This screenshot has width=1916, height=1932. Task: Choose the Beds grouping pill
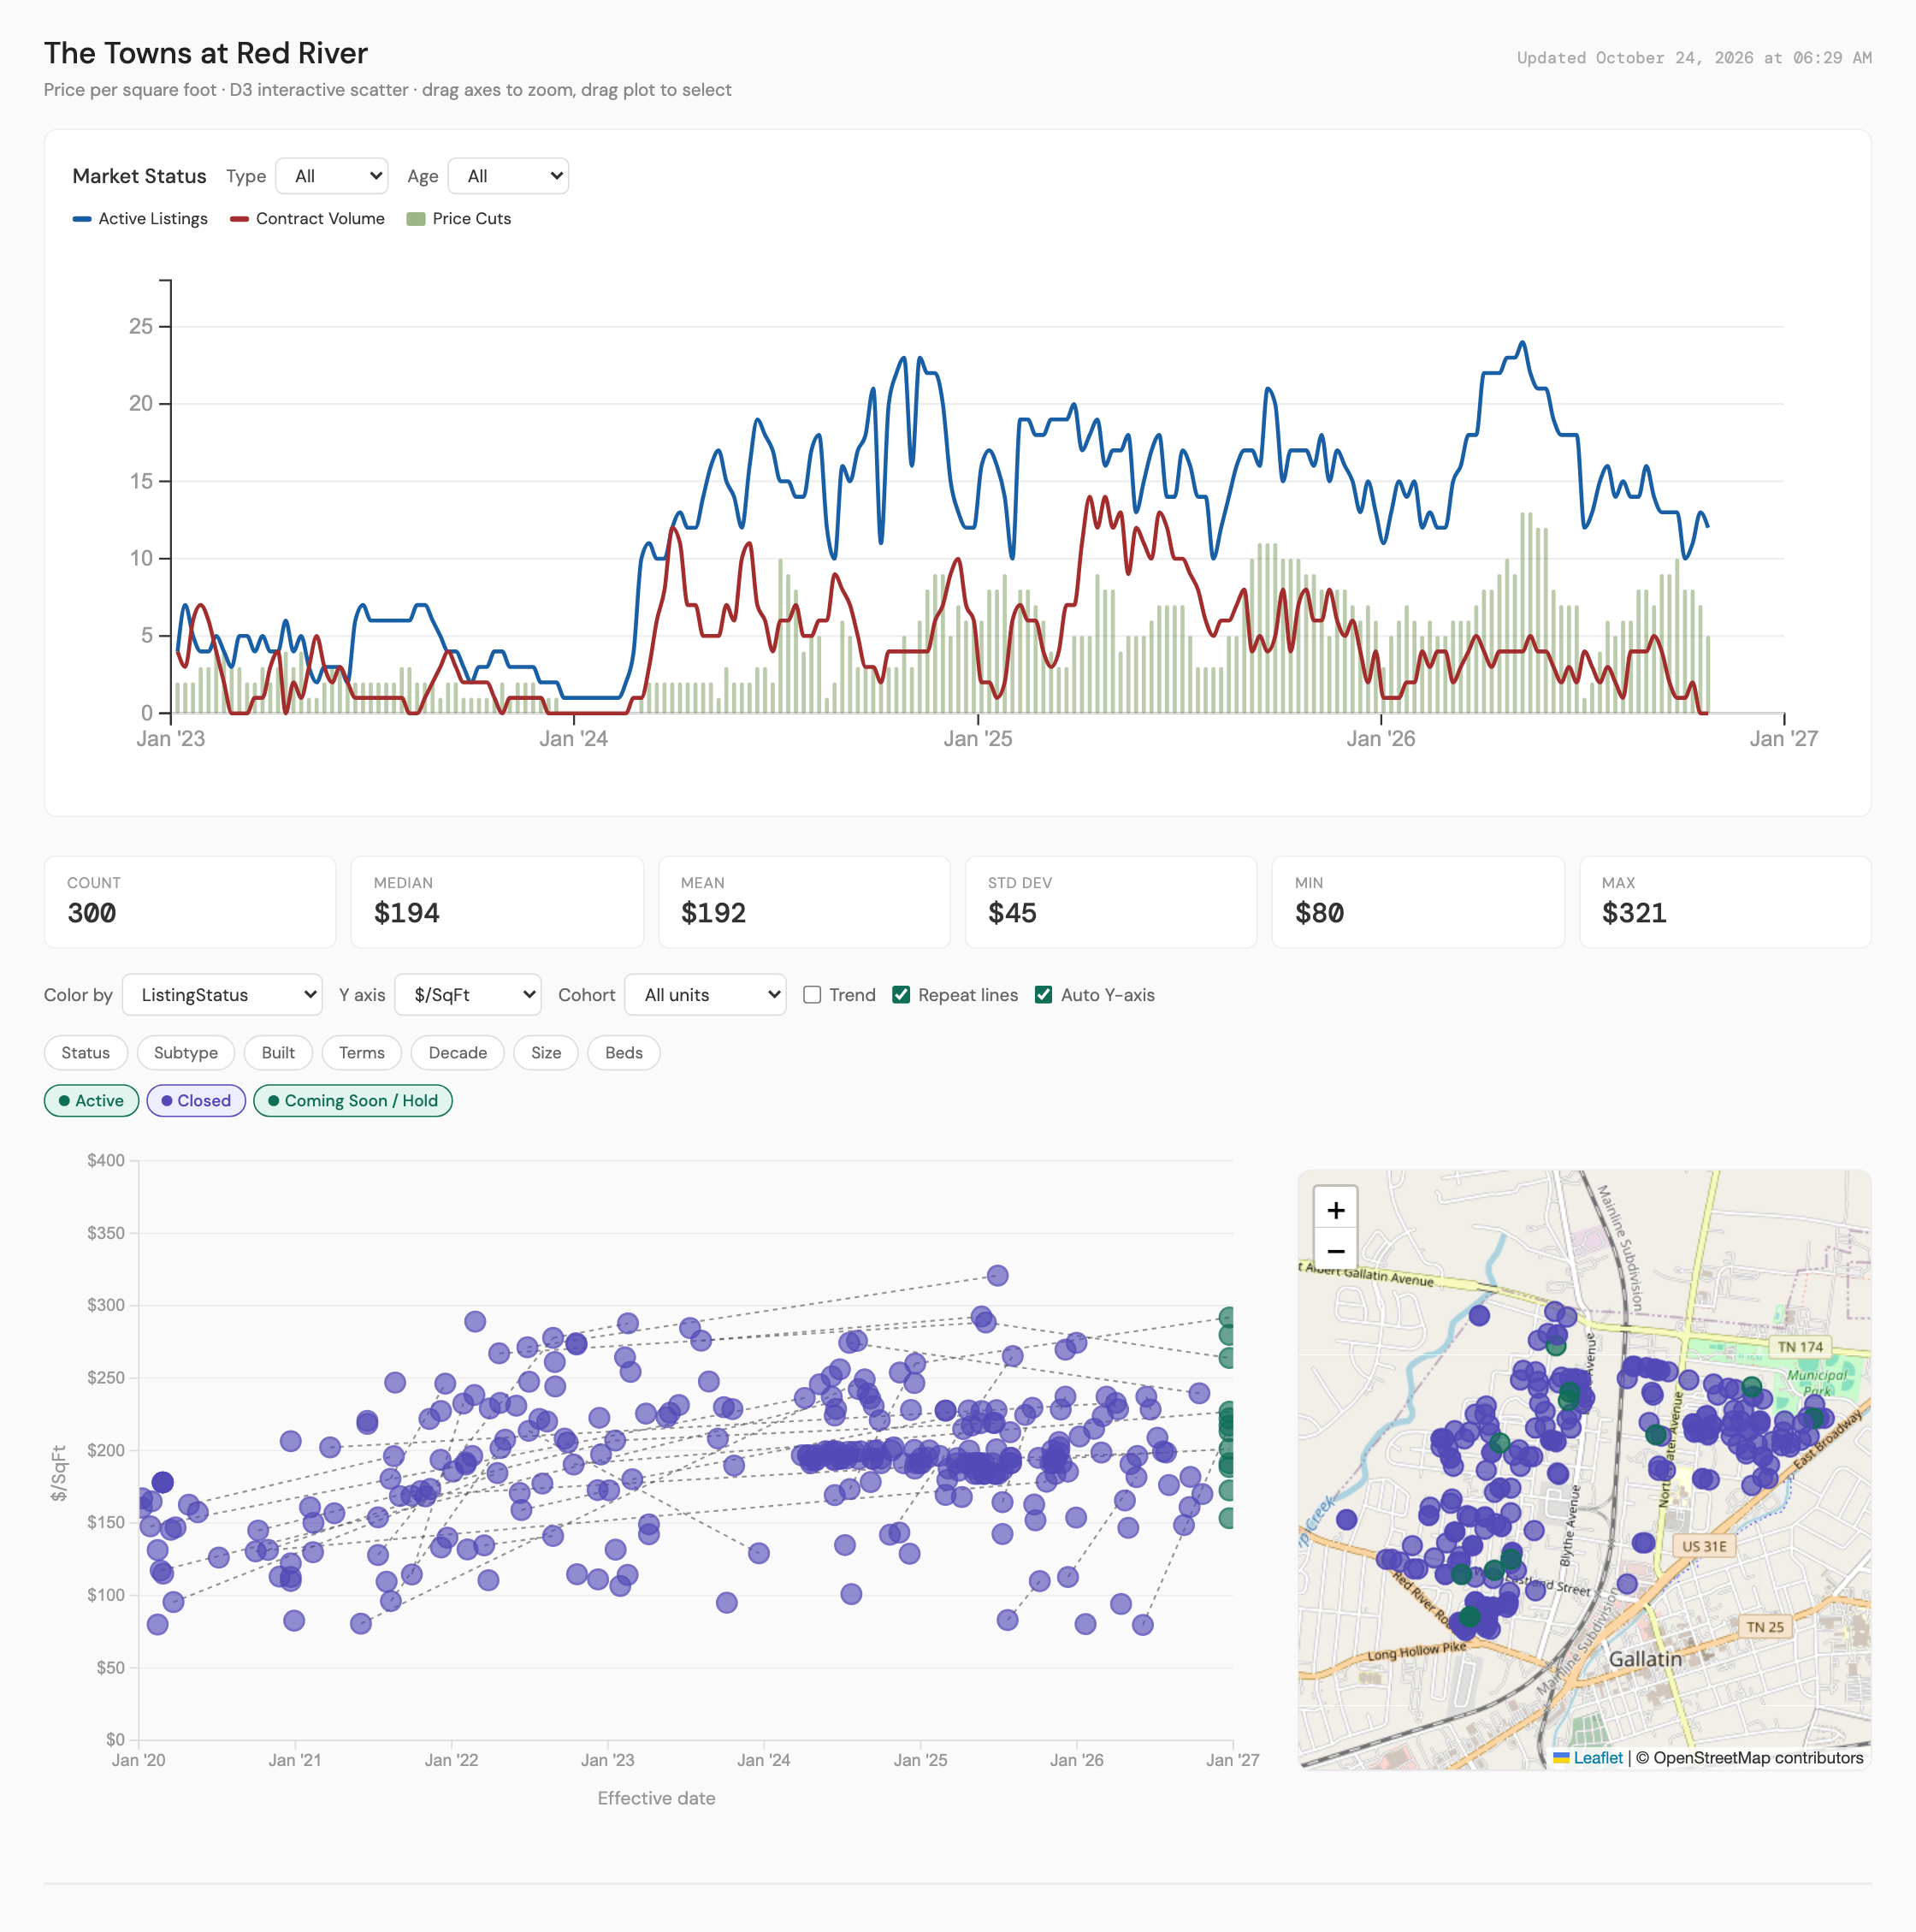coord(624,1053)
